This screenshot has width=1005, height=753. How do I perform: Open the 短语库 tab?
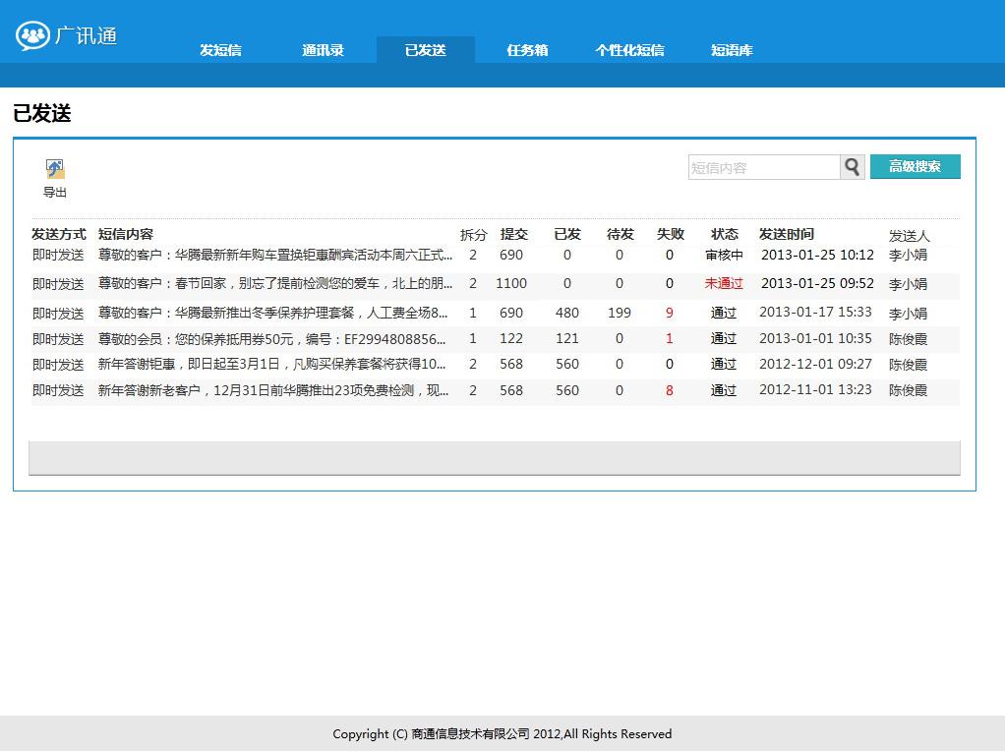[732, 49]
